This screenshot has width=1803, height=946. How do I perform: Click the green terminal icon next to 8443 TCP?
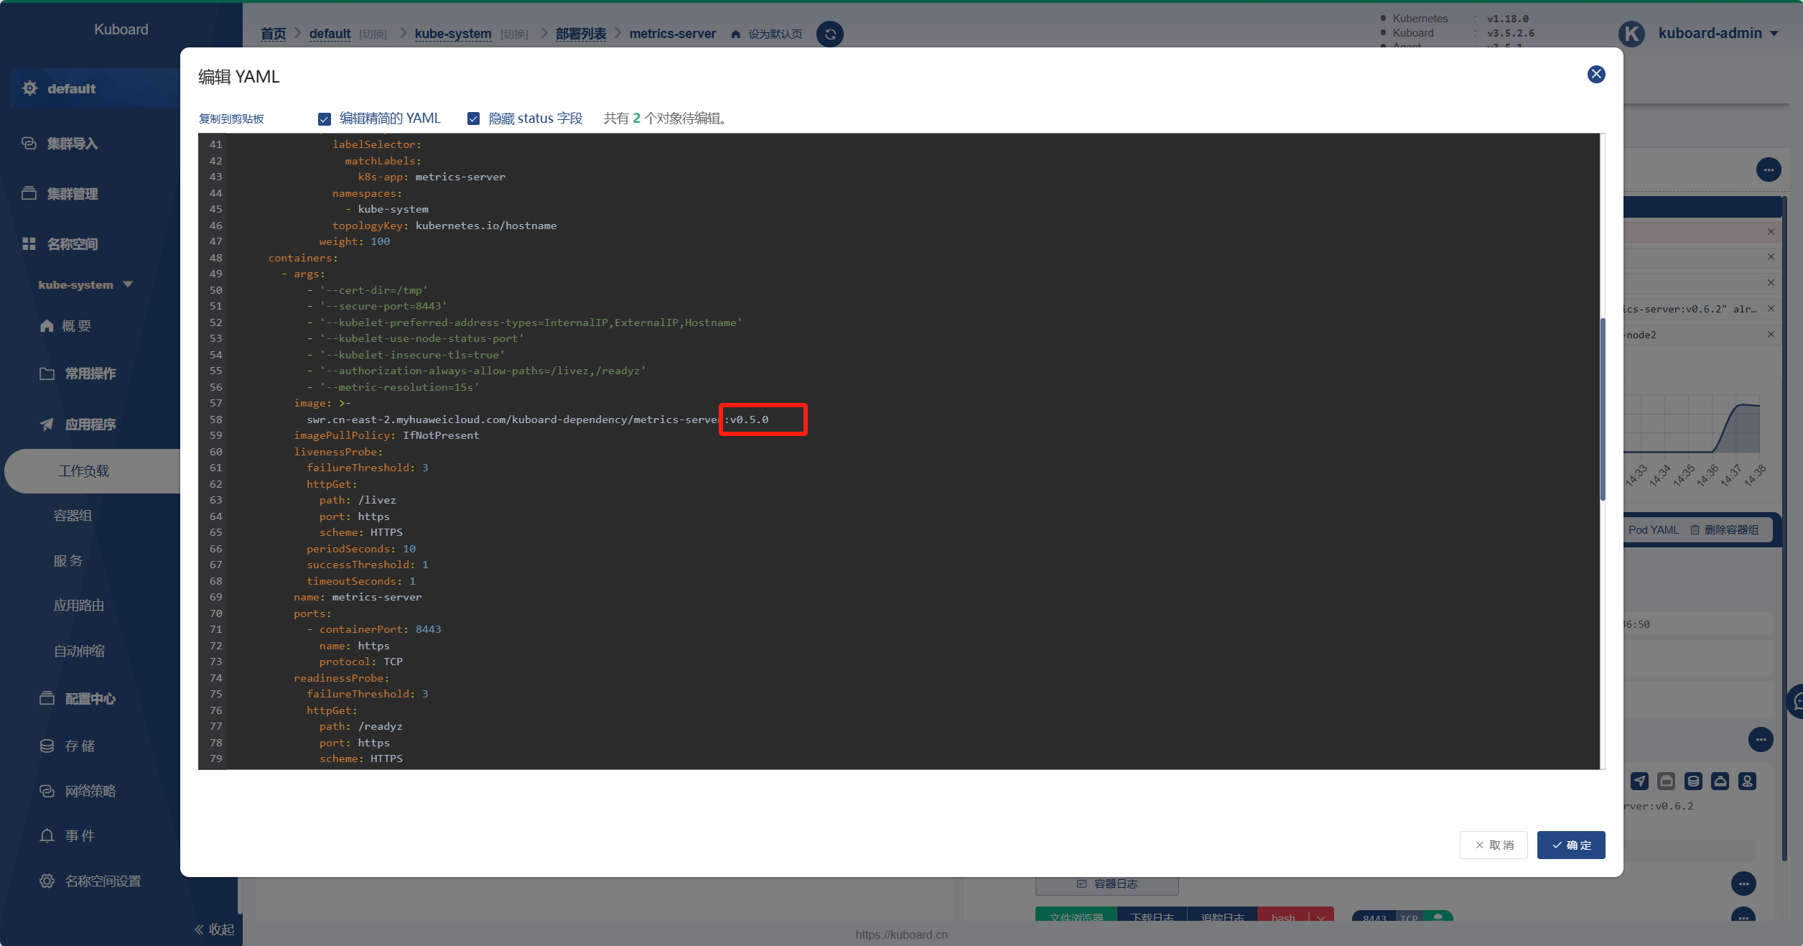(1438, 917)
